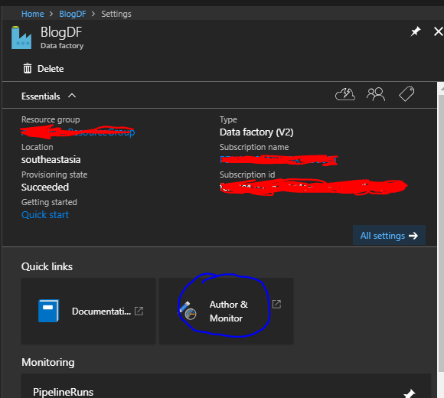444x398 pixels.
Task: Go to Home breadcrumb
Action: pos(33,14)
